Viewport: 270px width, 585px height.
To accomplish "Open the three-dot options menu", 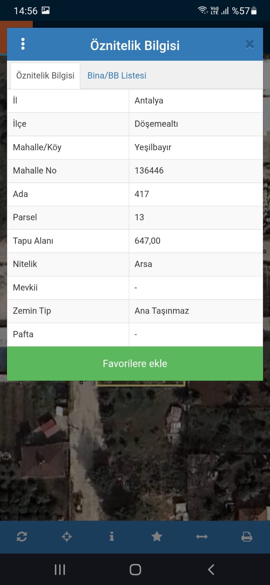I will pos(23,44).
